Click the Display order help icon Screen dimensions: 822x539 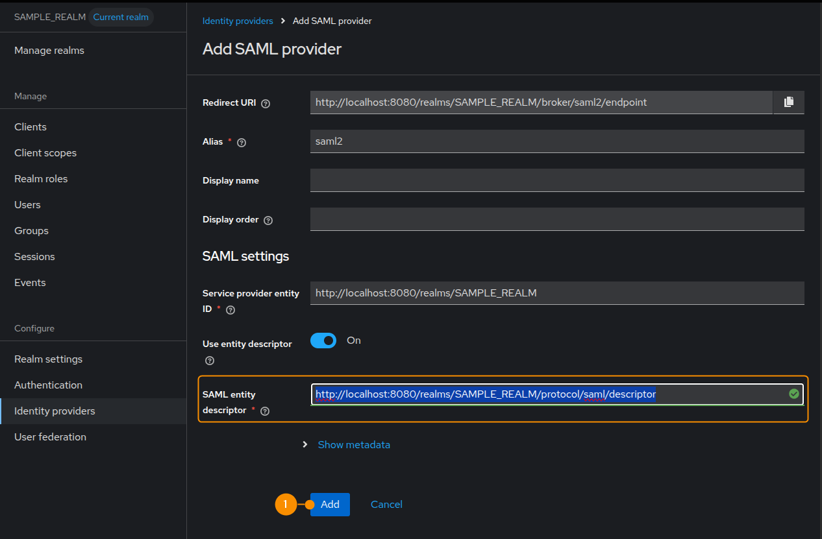pos(268,221)
